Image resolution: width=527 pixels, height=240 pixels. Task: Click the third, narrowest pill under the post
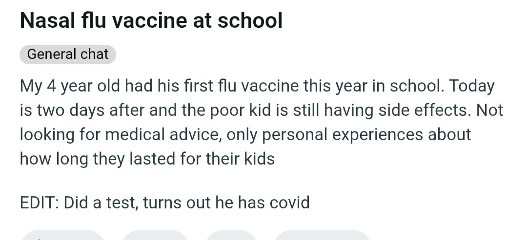click(x=231, y=237)
